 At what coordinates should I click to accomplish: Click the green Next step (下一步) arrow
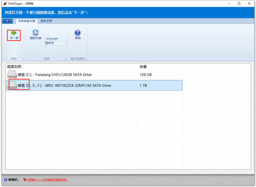14,35
